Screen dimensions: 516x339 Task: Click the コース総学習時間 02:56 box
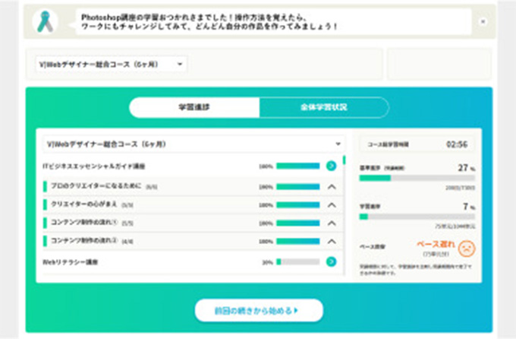click(417, 144)
